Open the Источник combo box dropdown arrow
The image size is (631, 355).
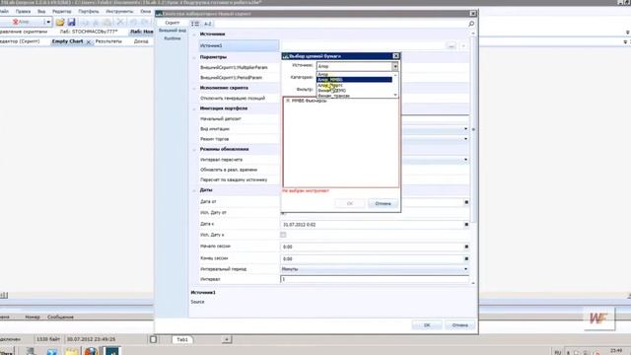(x=394, y=66)
